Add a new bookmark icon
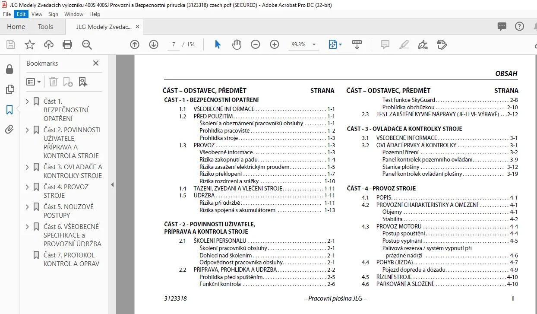Image resolution: width=537 pixels, height=314 pixels. [68, 82]
